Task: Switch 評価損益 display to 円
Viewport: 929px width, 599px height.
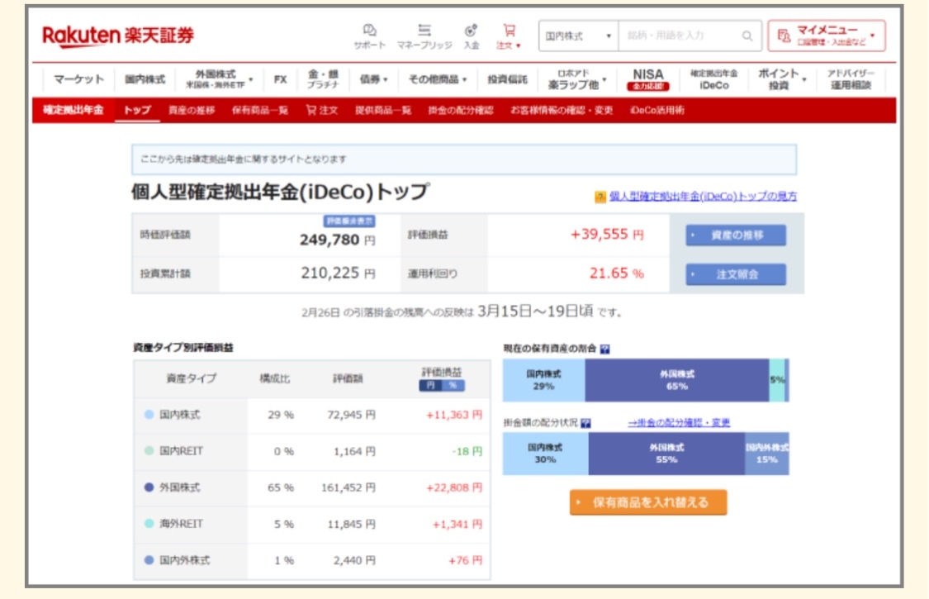Action: 431,386
